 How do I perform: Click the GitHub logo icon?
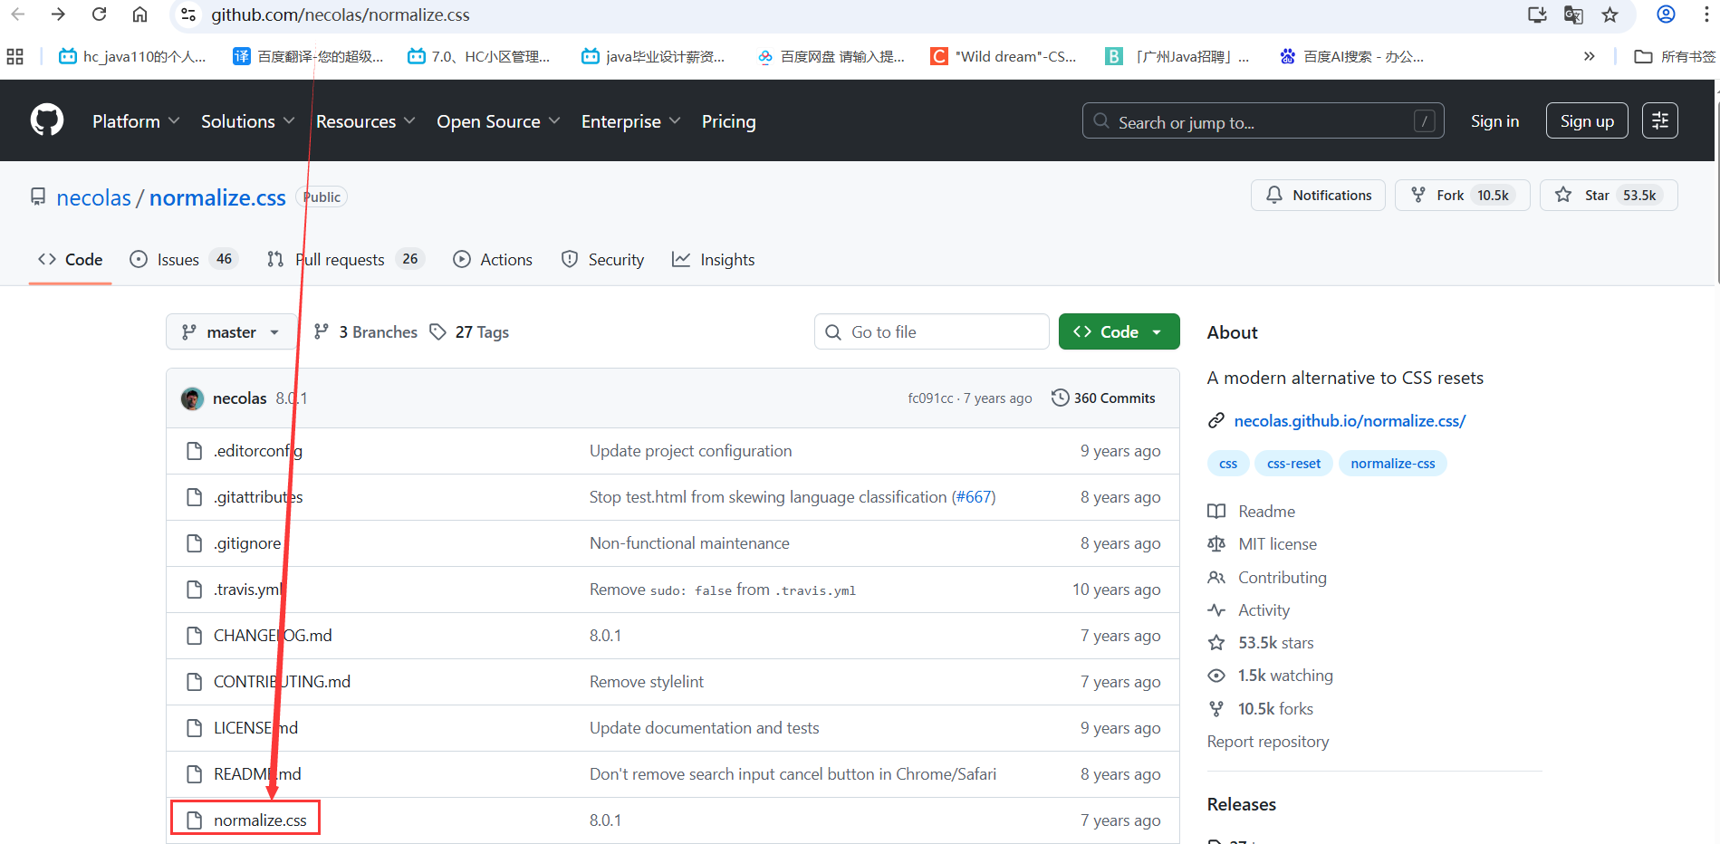(47, 120)
